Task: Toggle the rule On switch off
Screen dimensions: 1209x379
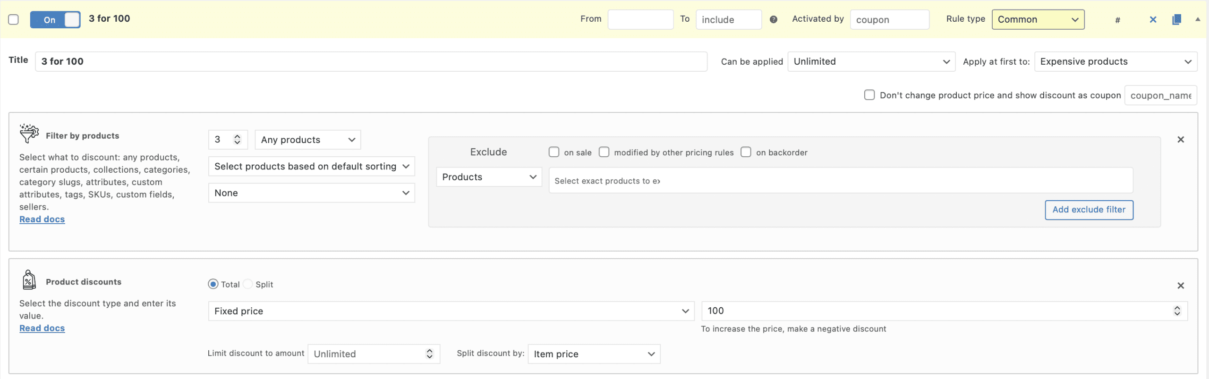Action: coord(55,19)
